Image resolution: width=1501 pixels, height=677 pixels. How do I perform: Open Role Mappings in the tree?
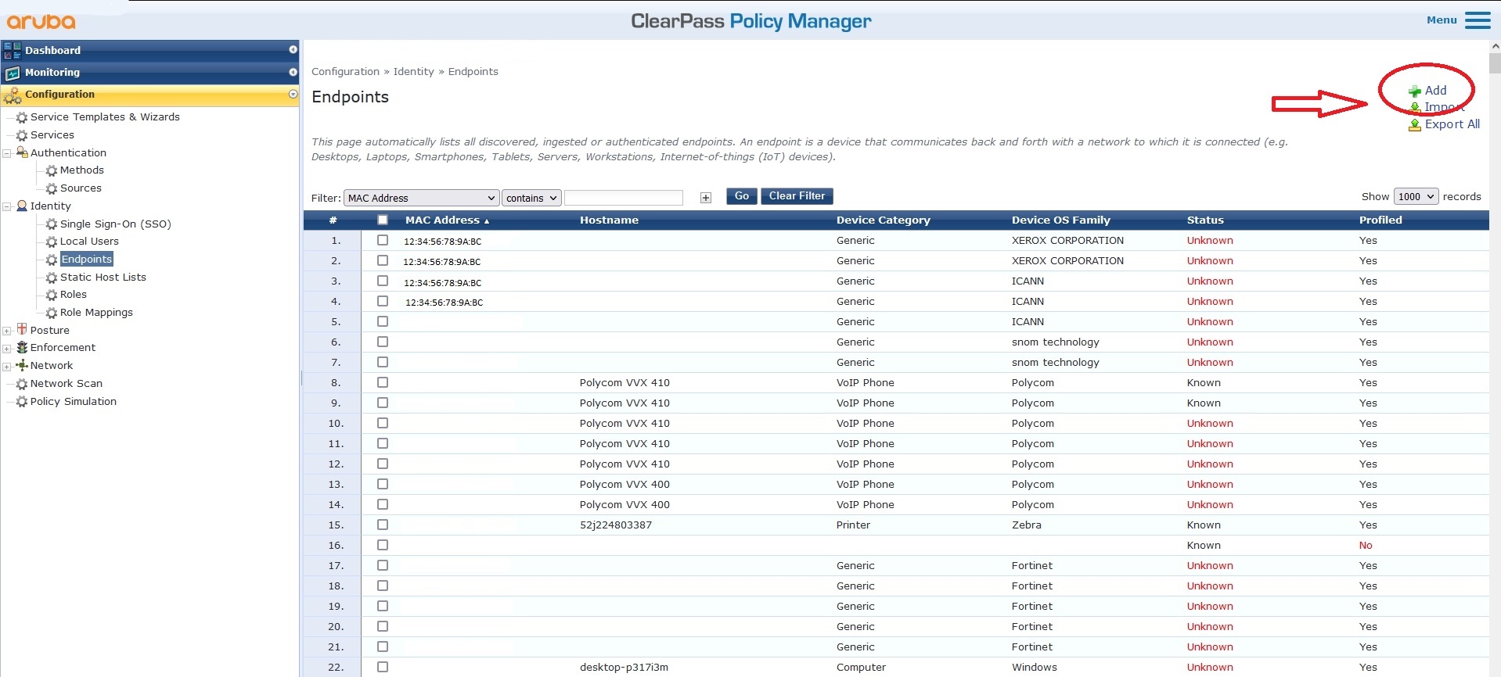tap(96, 313)
